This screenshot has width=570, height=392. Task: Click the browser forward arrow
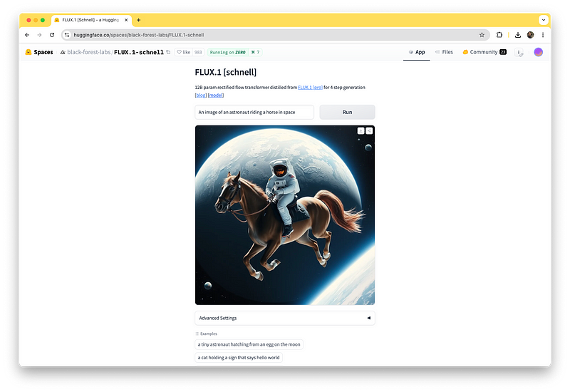(39, 35)
